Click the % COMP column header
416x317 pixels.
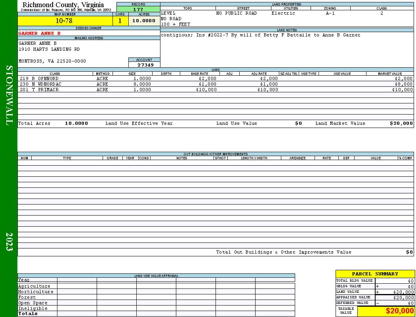click(x=406, y=158)
